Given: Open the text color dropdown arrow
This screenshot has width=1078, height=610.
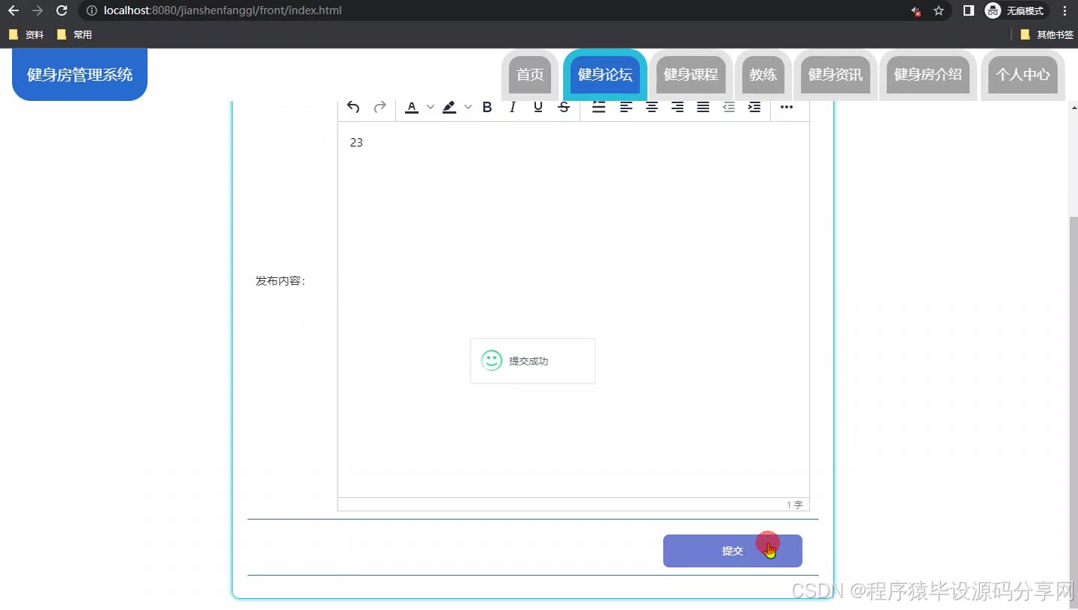Looking at the screenshot, I should tap(430, 107).
